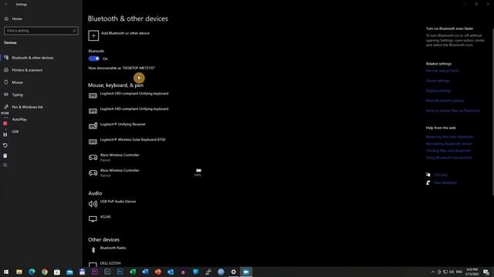Screen dimensions: 494x277
Task: Click the search magnifier in Find a setting
Action: [74, 31]
